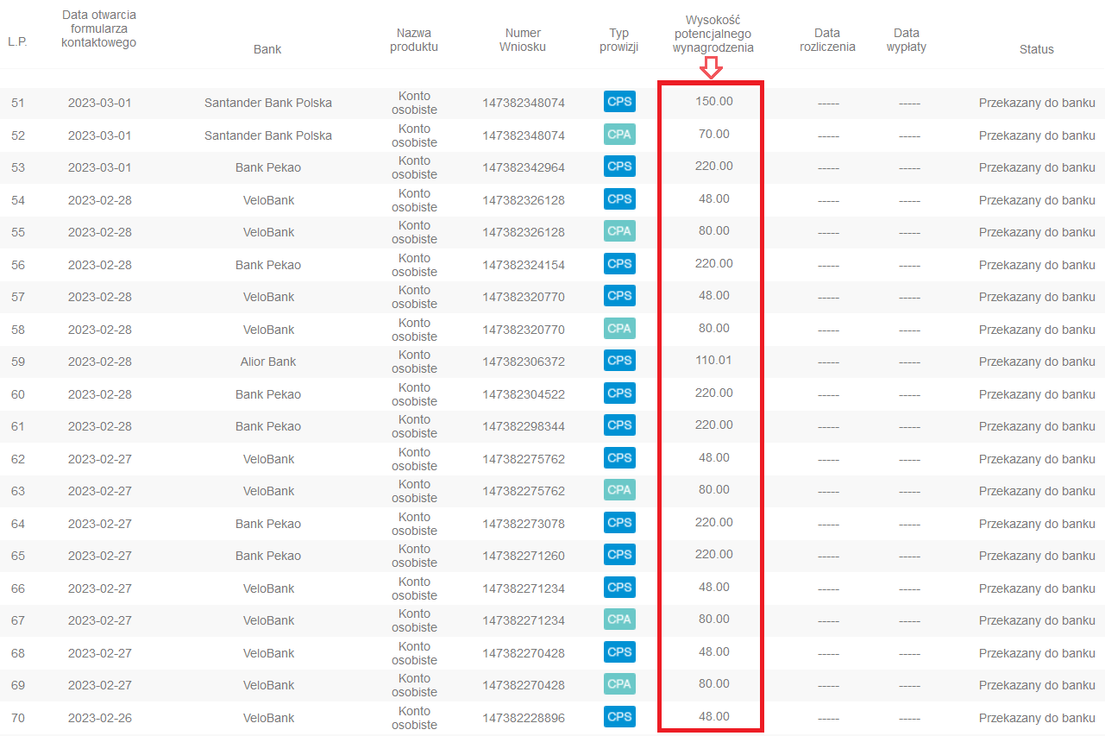The height and width of the screenshot is (736, 1105).
Task: Select the CPS badge in row 59
Action: tap(619, 361)
